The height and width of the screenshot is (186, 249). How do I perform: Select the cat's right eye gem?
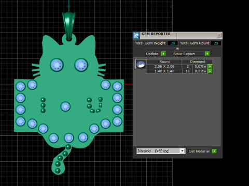point(81,65)
